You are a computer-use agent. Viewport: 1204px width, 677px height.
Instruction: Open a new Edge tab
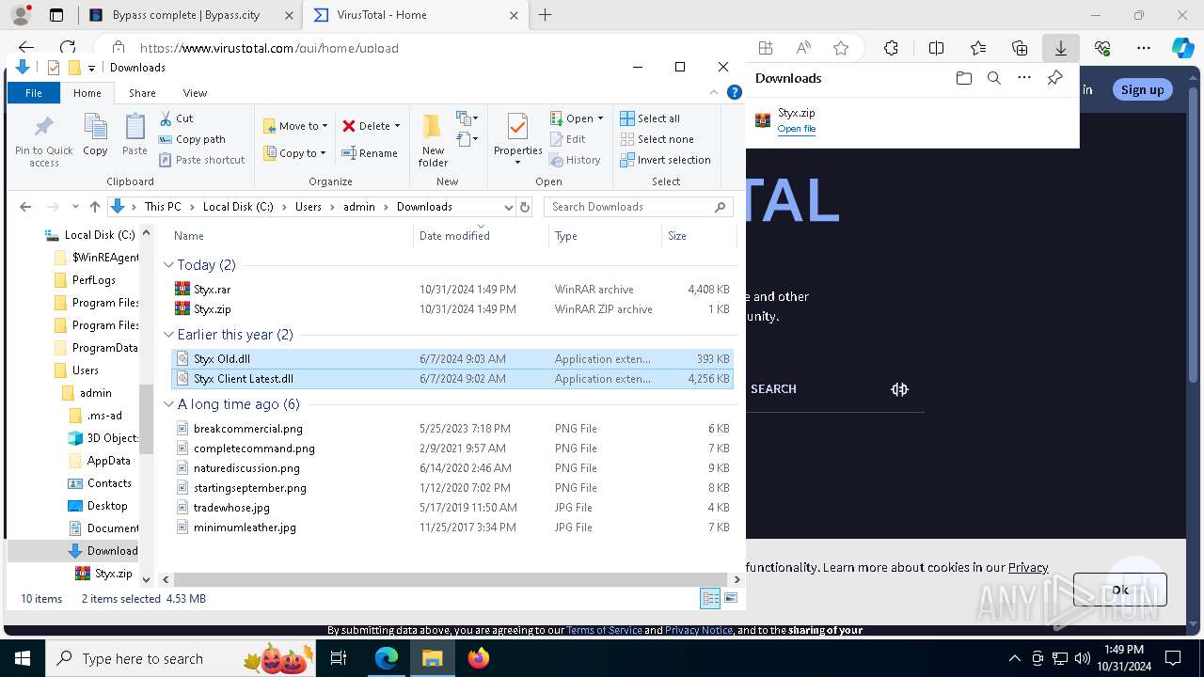coord(545,15)
